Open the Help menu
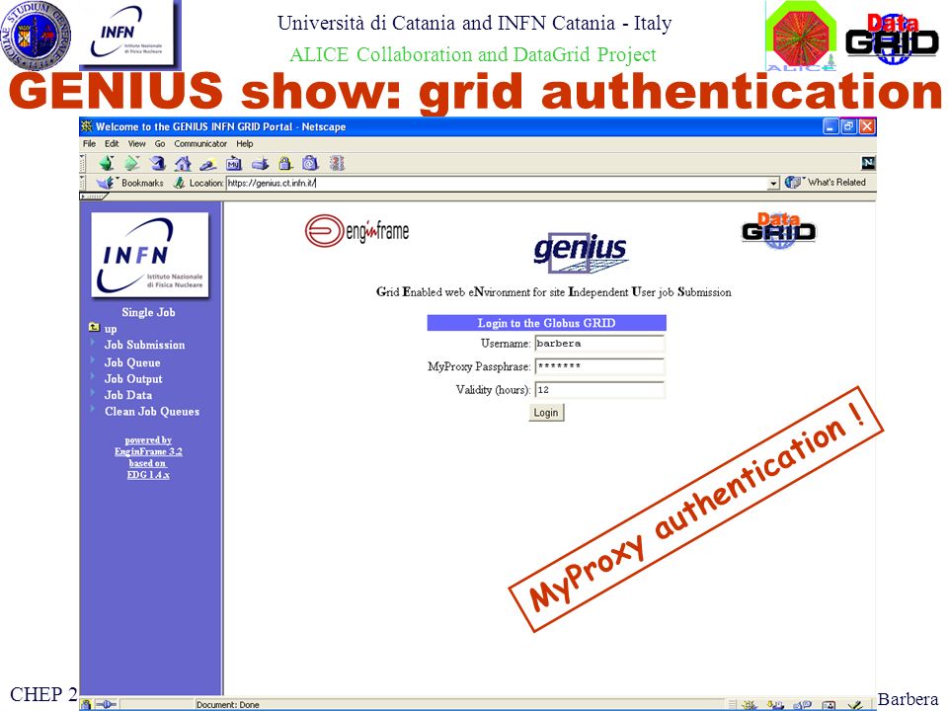The width and height of the screenshot is (948, 711). 245,144
